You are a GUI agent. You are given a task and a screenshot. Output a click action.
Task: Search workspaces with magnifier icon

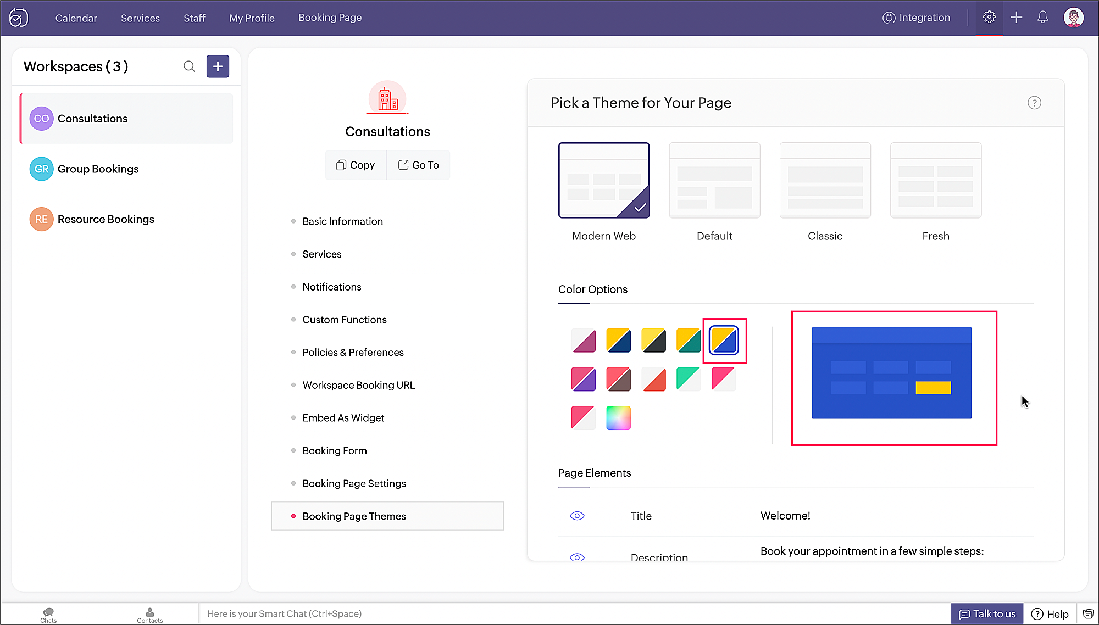pos(189,66)
